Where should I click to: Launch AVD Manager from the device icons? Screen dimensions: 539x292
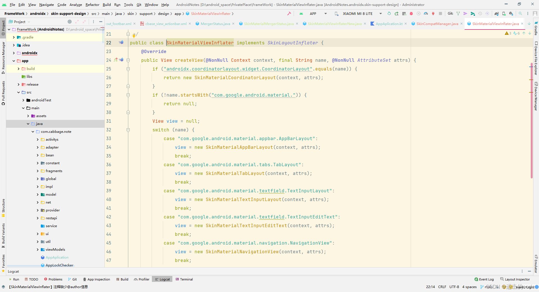click(503, 13)
